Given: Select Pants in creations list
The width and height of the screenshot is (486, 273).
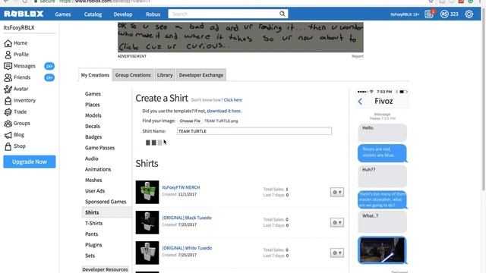Looking at the screenshot, I should pos(91,234).
